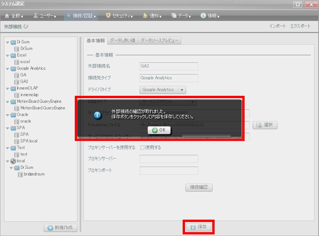319x236 pixels.
Task: Open the 接続/認証 menu
Action: point(81,16)
